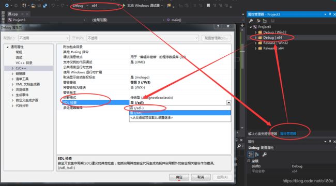Screen dimensions: 336x186
Task: Select VC++ 目录 in the property tree
Action: pos(24,63)
